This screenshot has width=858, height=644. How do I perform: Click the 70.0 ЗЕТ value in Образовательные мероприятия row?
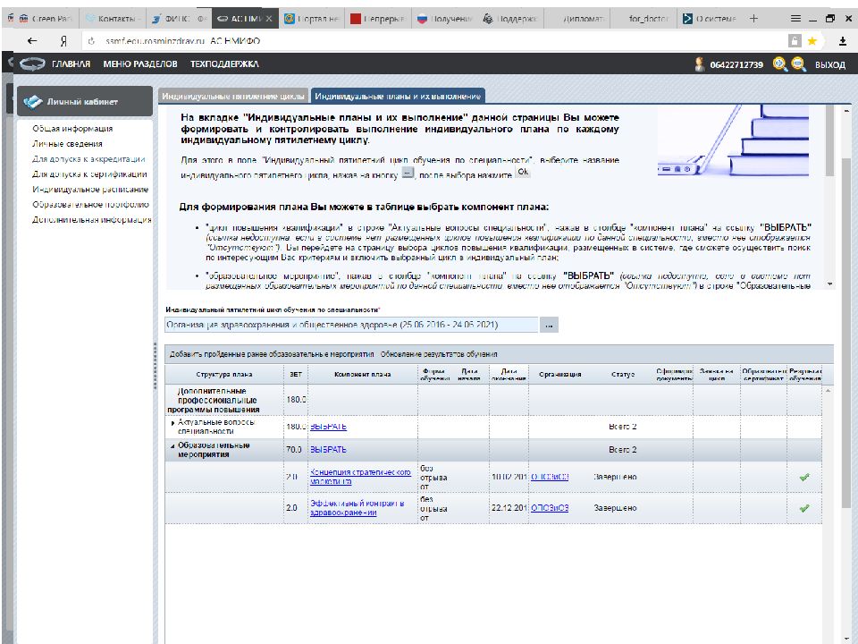294,450
